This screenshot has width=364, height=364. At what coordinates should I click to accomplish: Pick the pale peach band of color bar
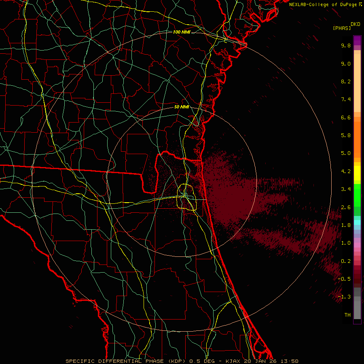(357, 83)
